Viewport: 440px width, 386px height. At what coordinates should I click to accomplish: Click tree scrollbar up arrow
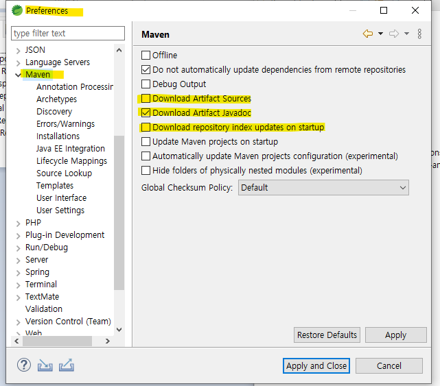click(x=119, y=50)
